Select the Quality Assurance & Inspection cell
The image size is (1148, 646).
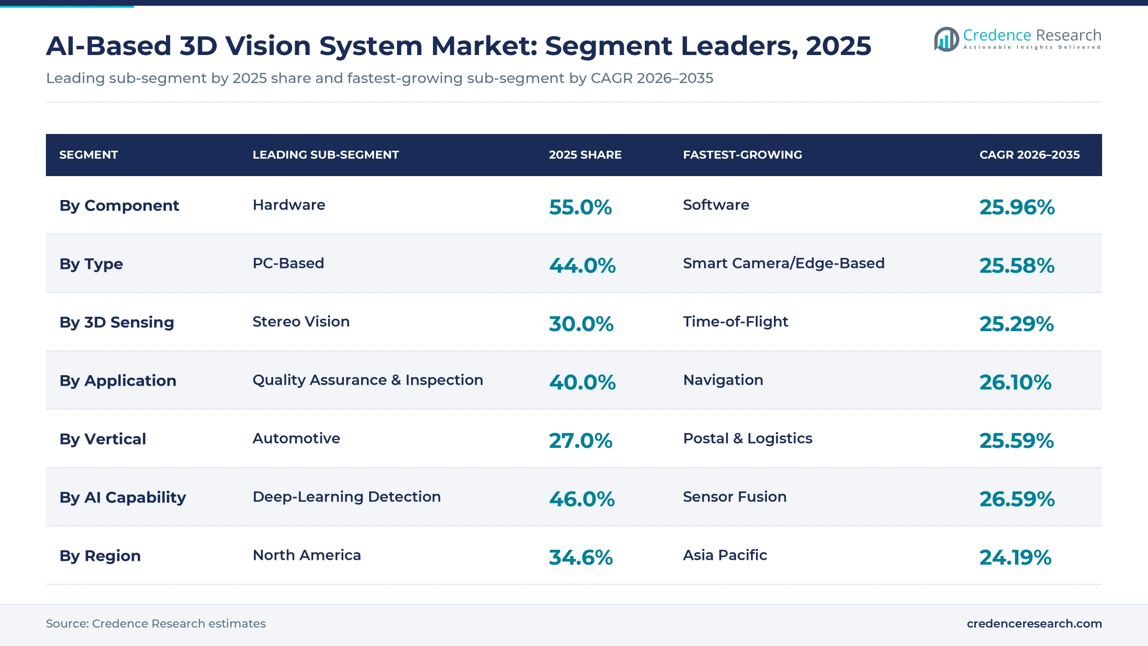pos(368,380)
